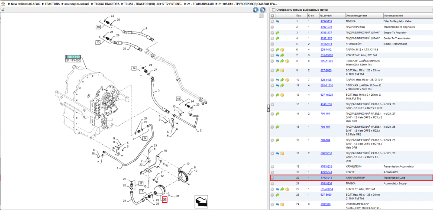Click the blue arrow for part 895-11008
433x210 pixels.
tap(277, 61)
